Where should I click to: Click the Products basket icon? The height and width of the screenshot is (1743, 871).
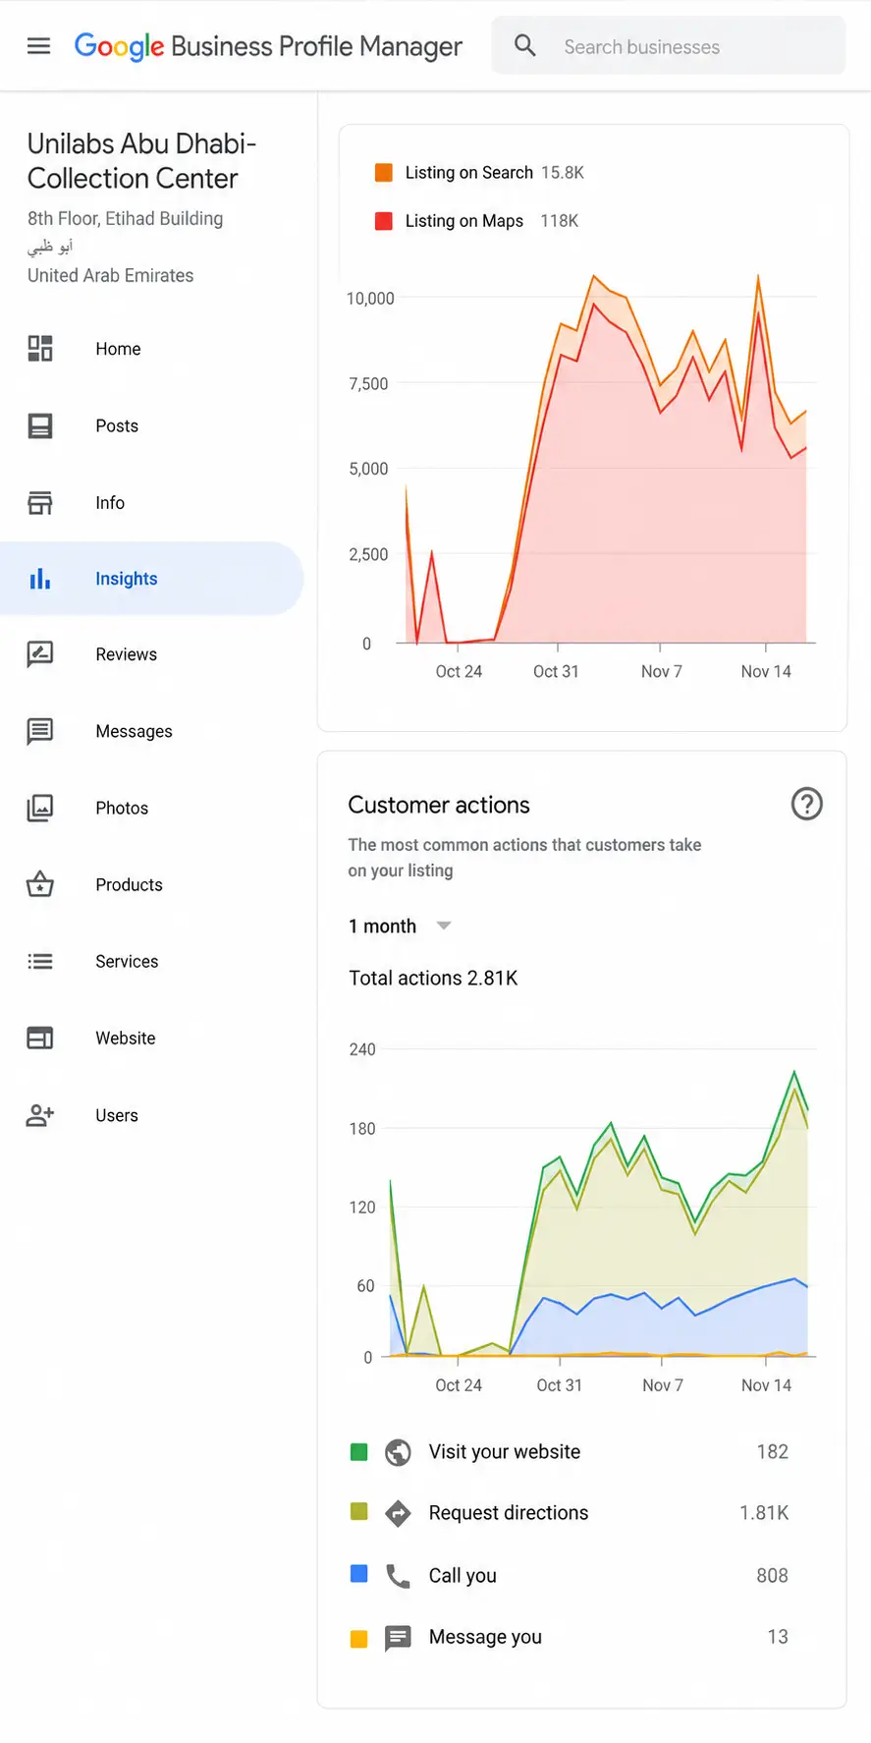pos(40,884)
